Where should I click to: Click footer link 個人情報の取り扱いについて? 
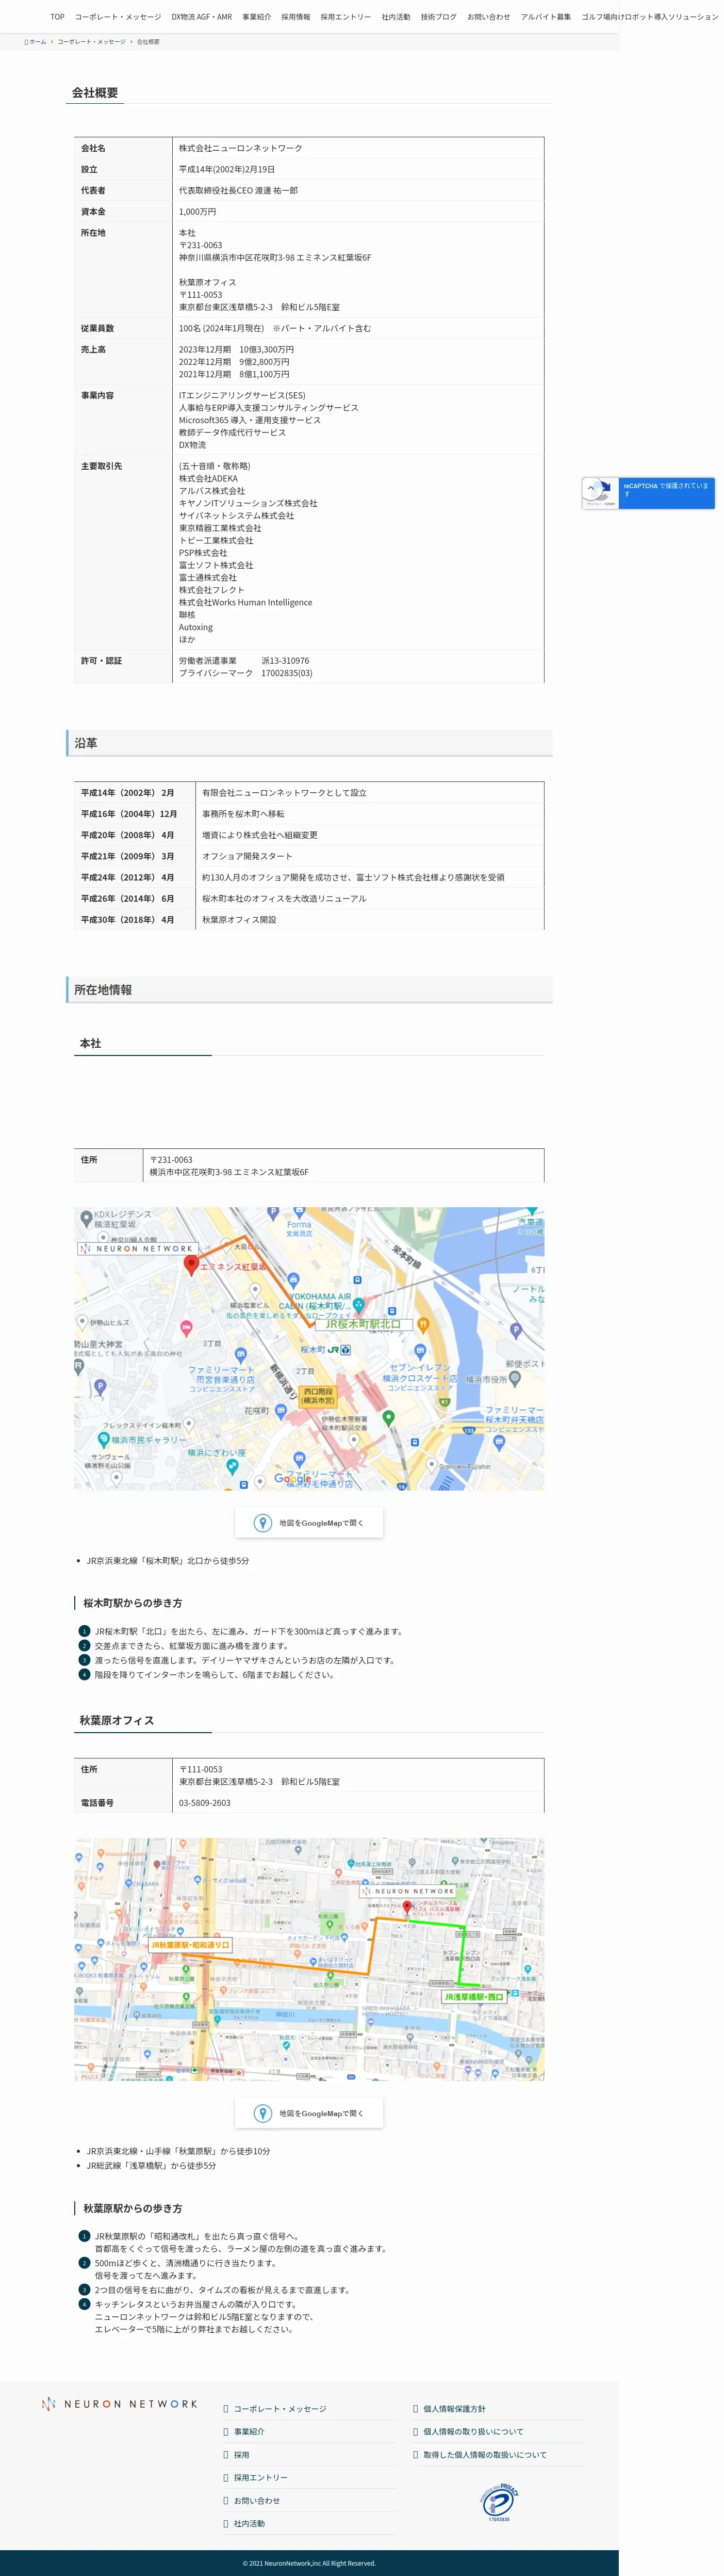[x=472, y=2432]
